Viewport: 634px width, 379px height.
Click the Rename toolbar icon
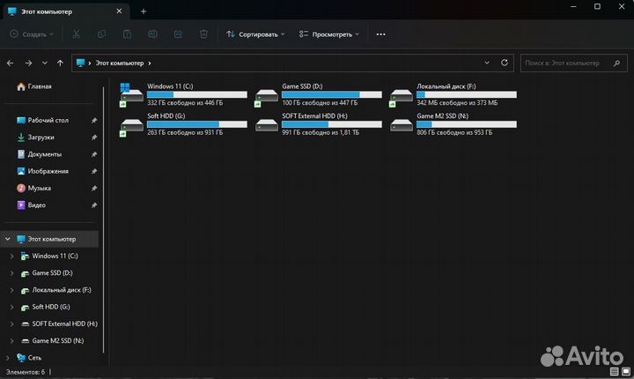pos(152,34)
